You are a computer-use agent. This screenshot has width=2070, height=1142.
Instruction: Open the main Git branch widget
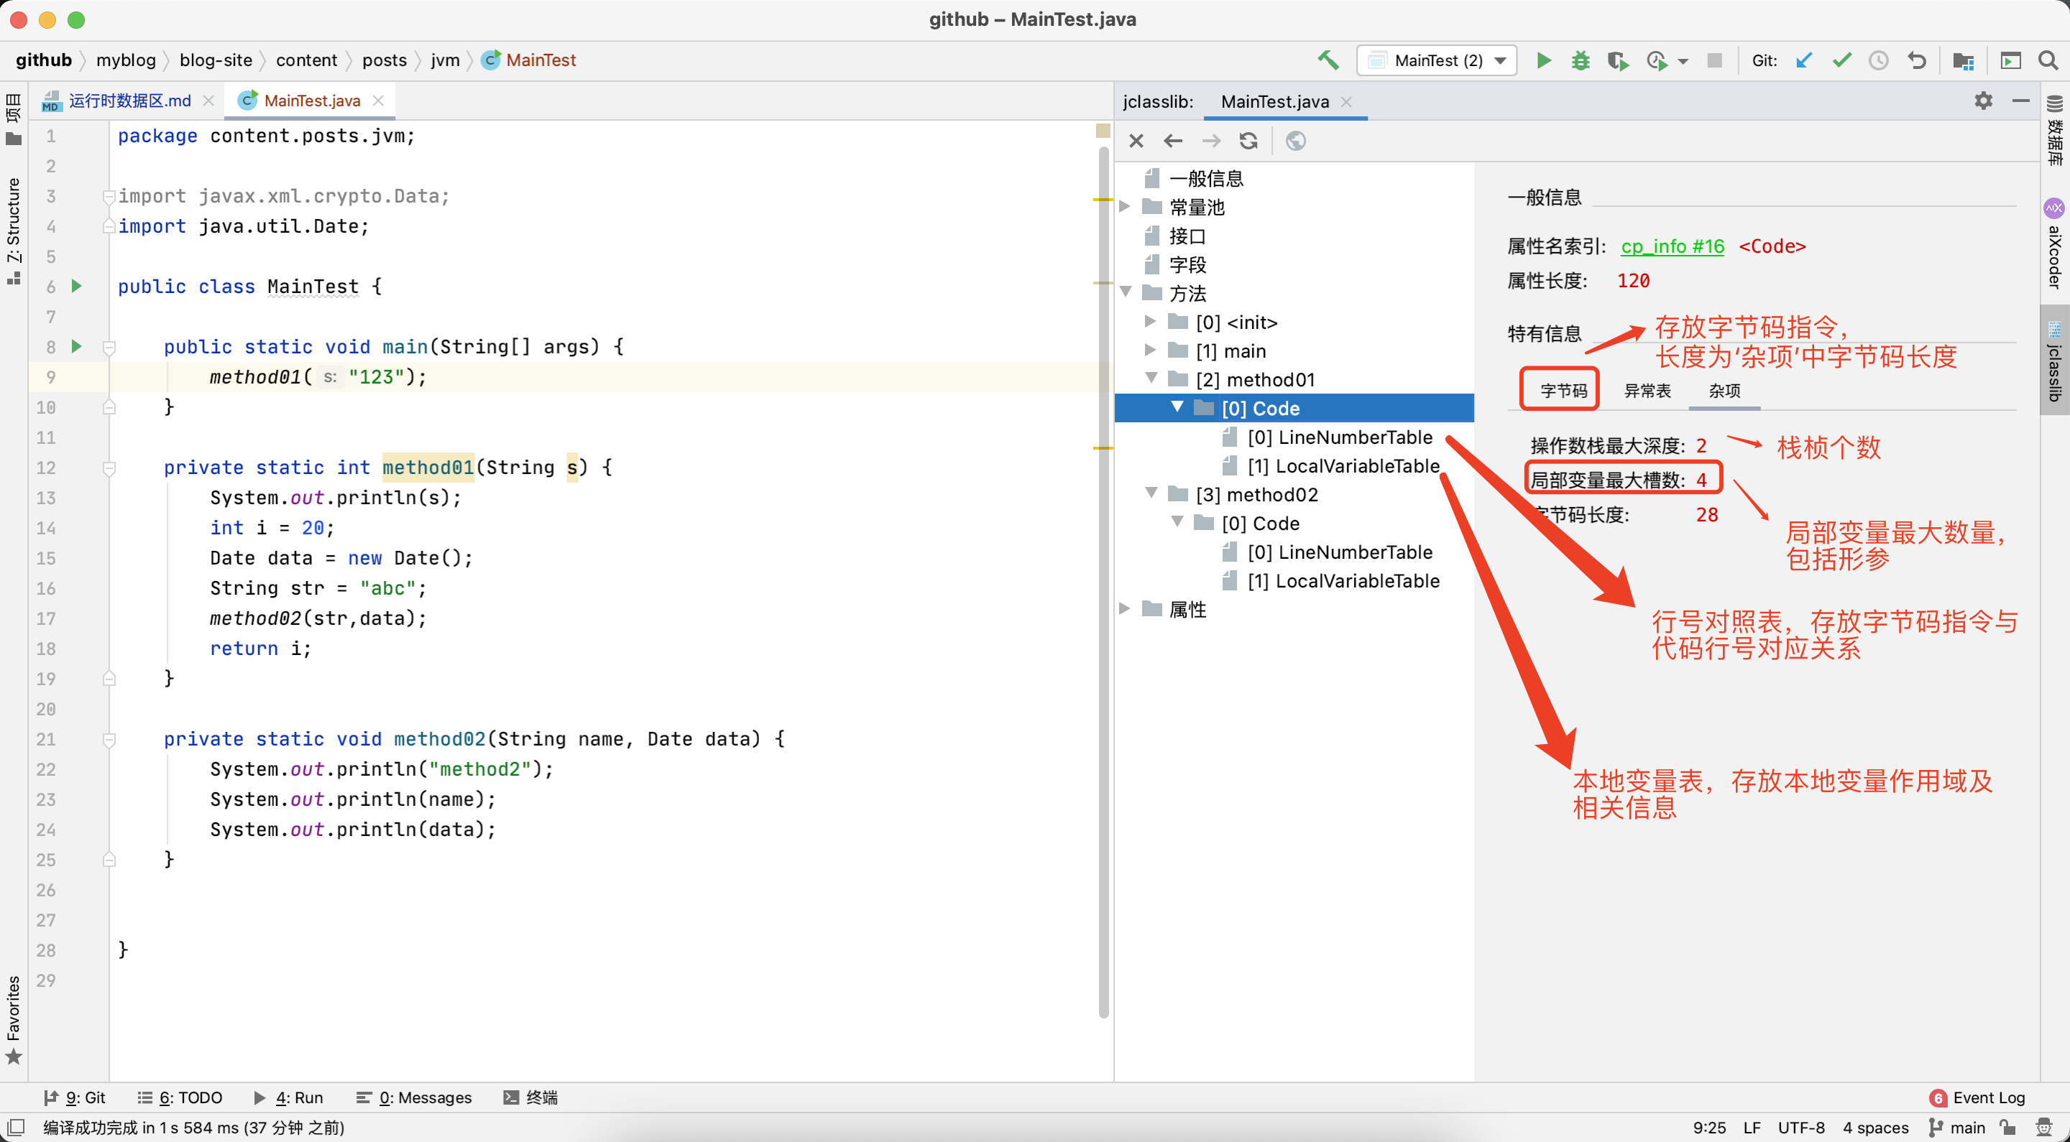[x=1957, y=1128]
